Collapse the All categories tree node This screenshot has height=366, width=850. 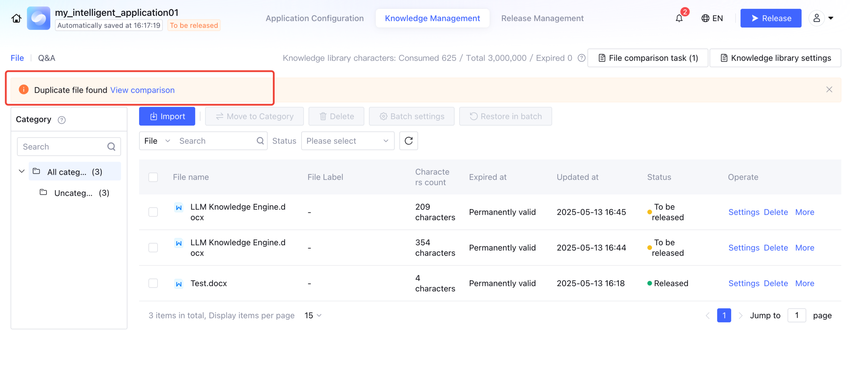point(22,172)
